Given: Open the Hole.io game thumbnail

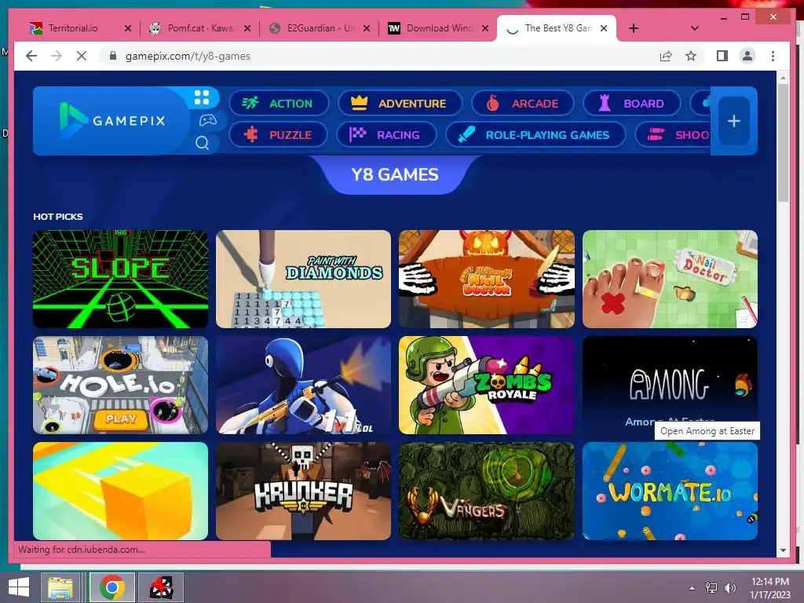Looking at the screenshot, I should [120, 385].
